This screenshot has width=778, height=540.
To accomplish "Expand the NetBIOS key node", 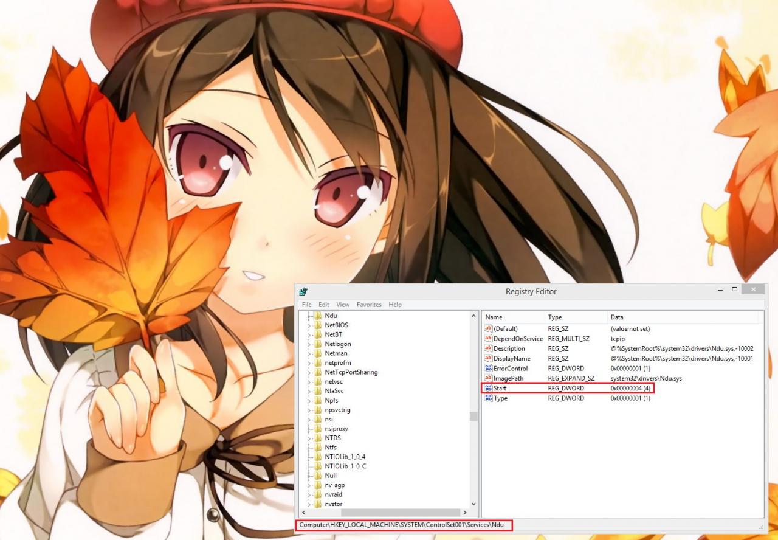I will (x=309, y=325).
